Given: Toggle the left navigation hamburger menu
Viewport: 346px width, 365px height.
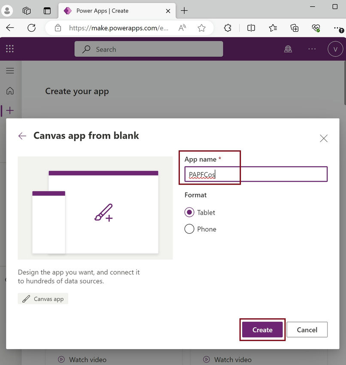Looking at the screenshot, I should coord(10,70).
